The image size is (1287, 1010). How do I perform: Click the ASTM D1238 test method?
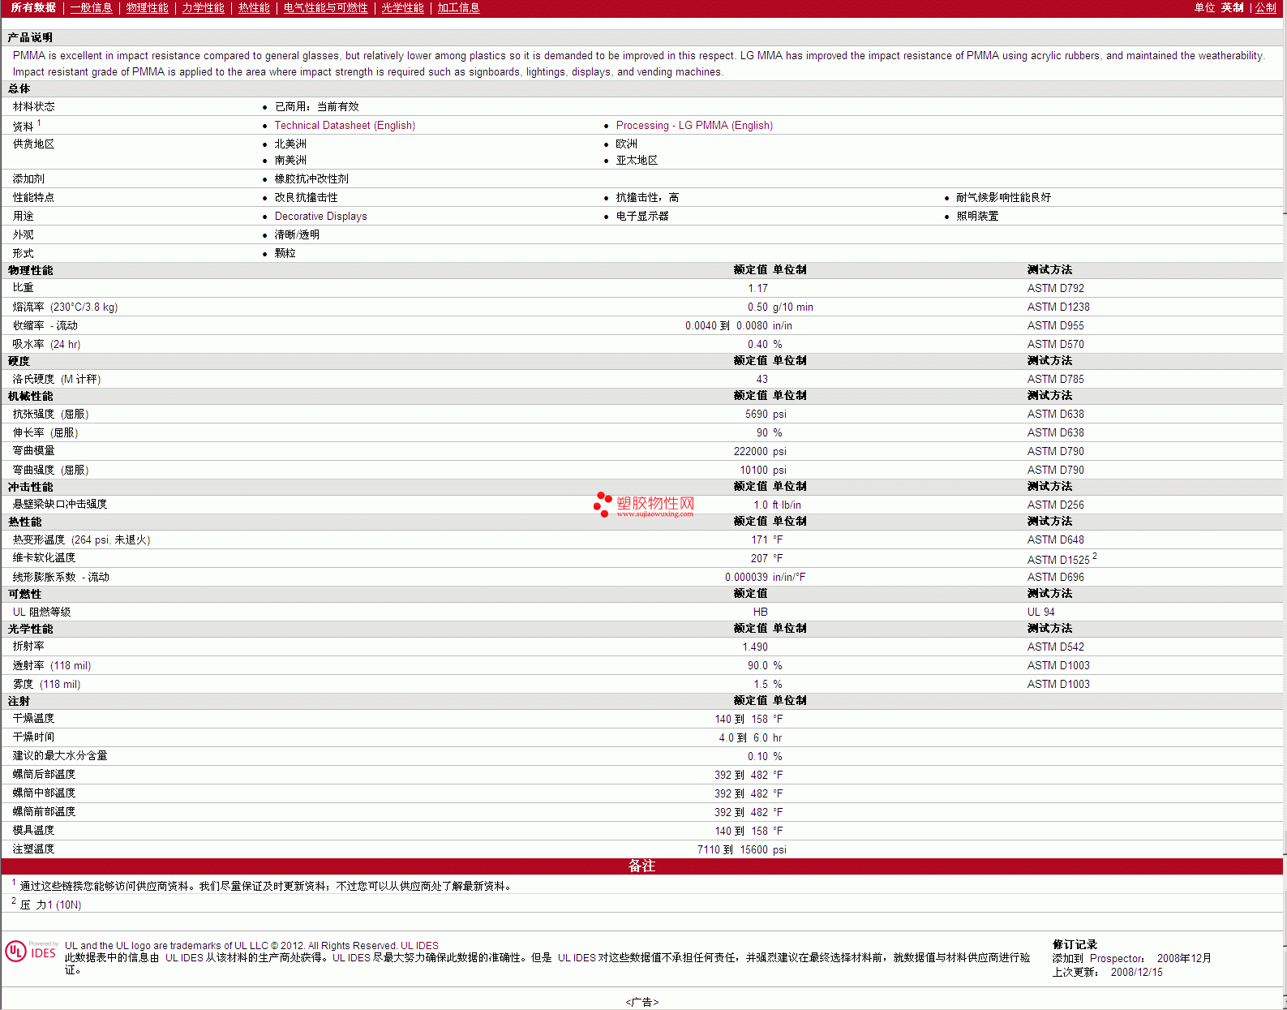[x=1058, y=307]
